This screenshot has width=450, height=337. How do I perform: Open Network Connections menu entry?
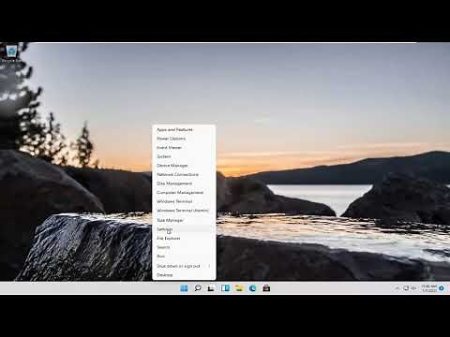(184, 174)
